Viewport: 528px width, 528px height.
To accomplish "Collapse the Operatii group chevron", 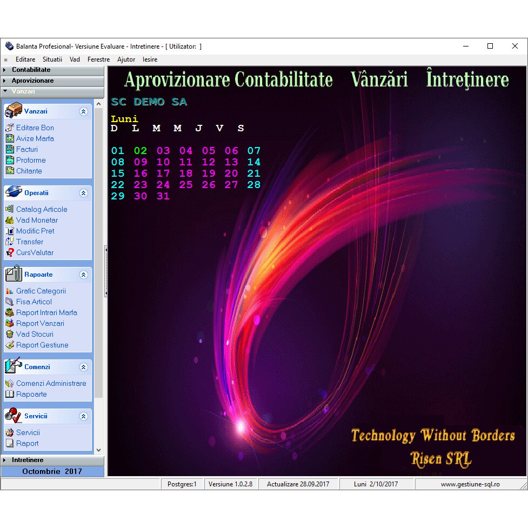I will pyautogui.click(x=83, y=193).
